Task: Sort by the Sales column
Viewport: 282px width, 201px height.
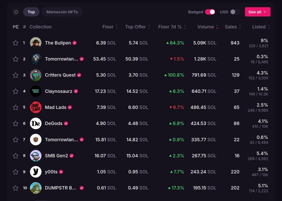Action: click(x=233, y=27)
